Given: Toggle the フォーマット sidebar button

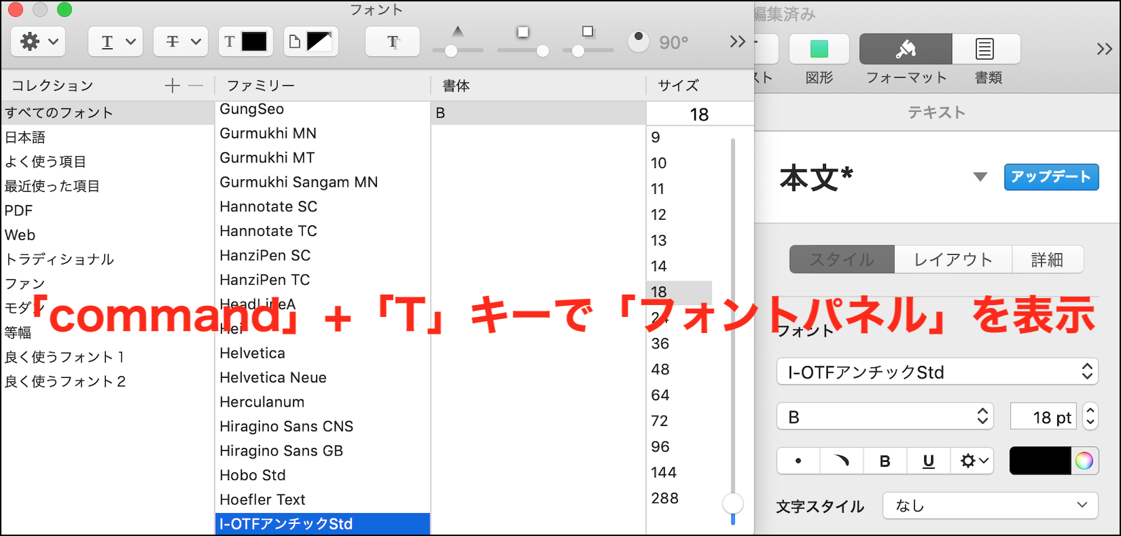Looking at the screenshot, I should tap(905, 49).
